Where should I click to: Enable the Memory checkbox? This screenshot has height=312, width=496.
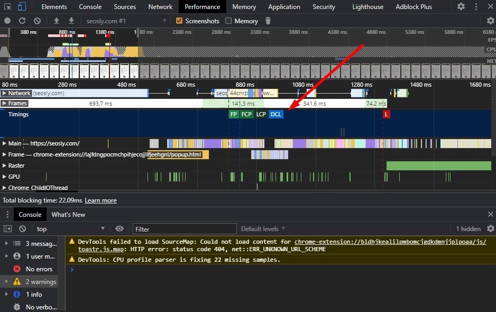tap(228, 21)
